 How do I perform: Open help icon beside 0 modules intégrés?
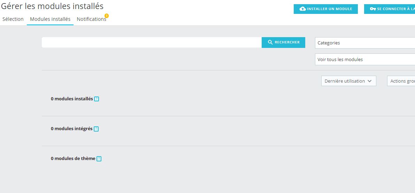click(96, 129)
